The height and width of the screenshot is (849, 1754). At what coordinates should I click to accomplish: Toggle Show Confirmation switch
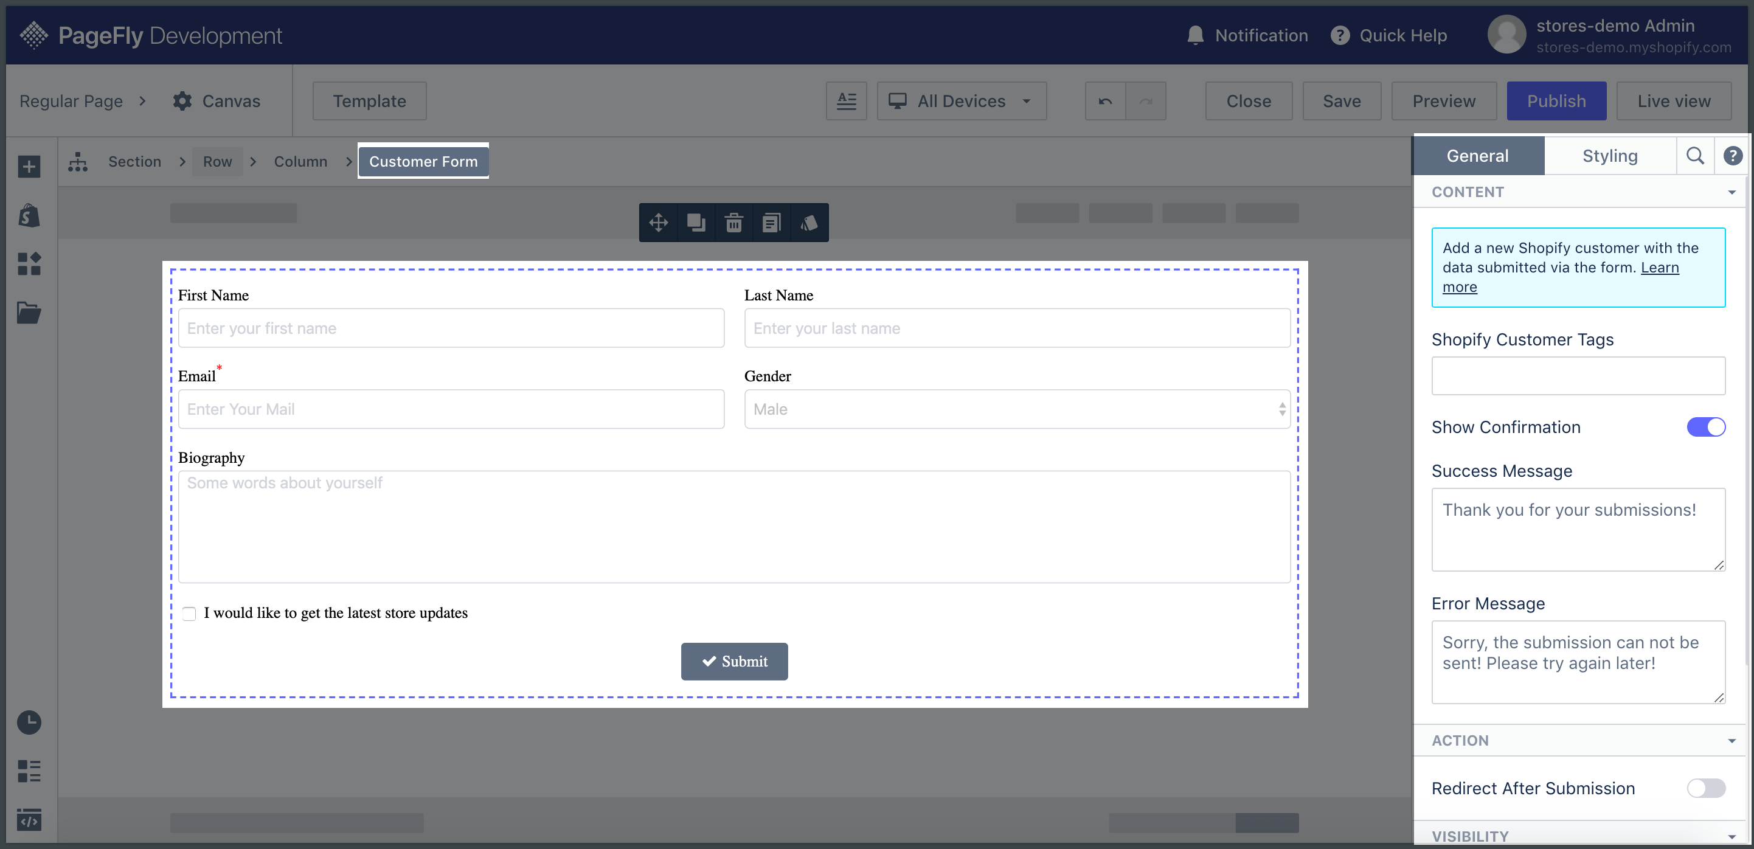[x=1706, y=427]
